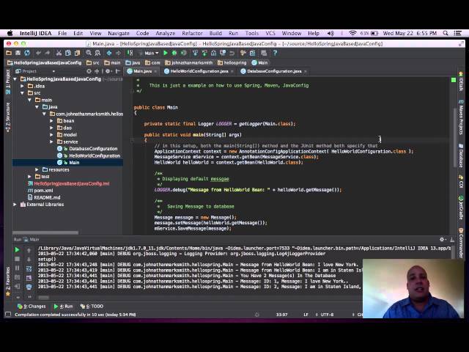
Task: Switch to HelloWorldConfiguration.java tab
Action: coord(199,71)
